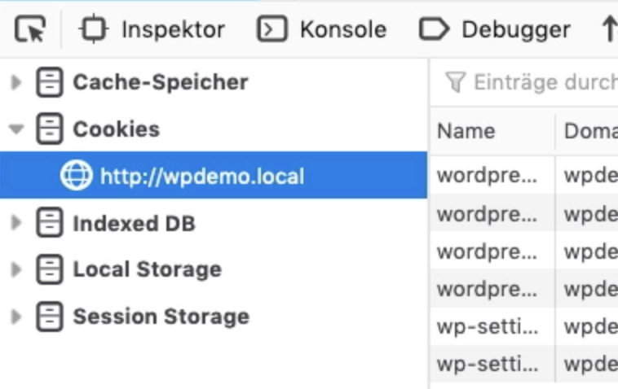Expand the Cache-Speicher tree node

pos(16,82)
